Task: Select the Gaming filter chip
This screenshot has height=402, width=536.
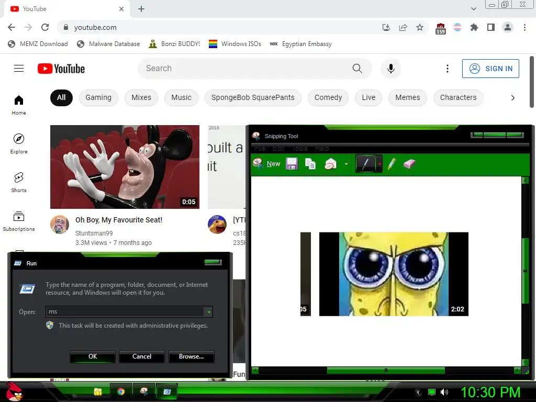Action: (98, 97)
